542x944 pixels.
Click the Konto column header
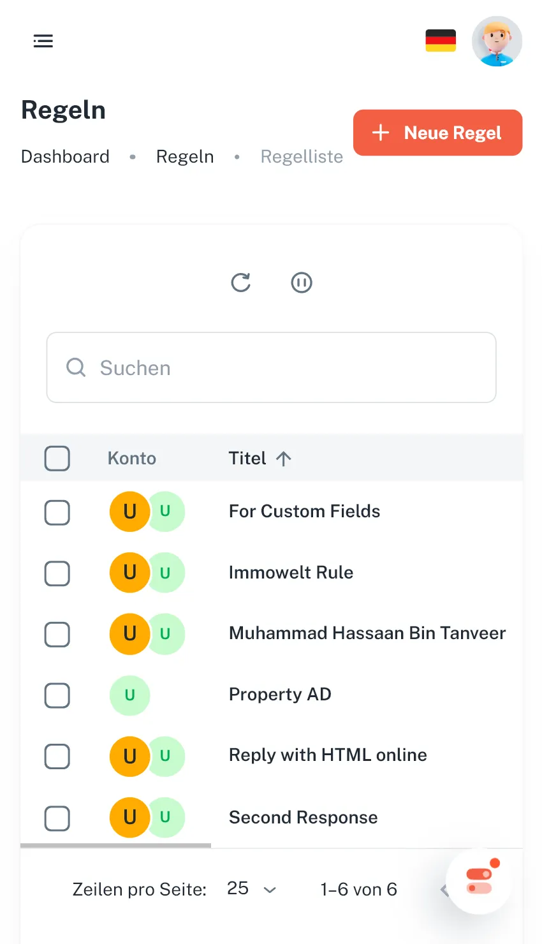pos(131,459)
